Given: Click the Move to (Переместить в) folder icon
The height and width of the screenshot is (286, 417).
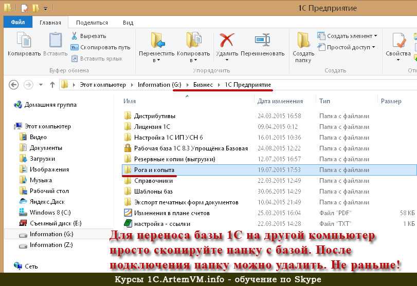Looking at the screenshot, I should click(x=157, y=41).
